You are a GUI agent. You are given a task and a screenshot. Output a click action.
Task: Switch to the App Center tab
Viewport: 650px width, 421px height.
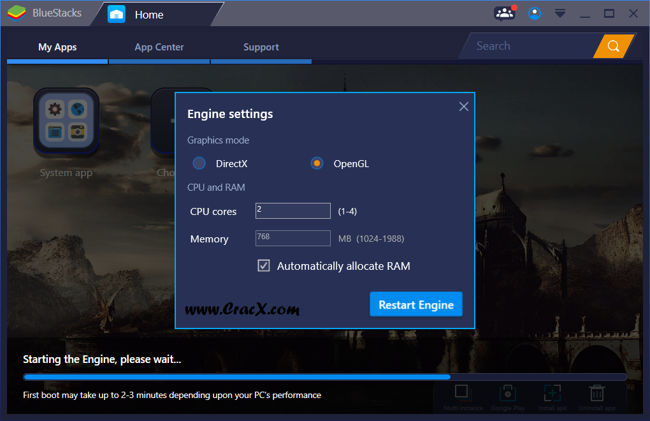(159, 47)
